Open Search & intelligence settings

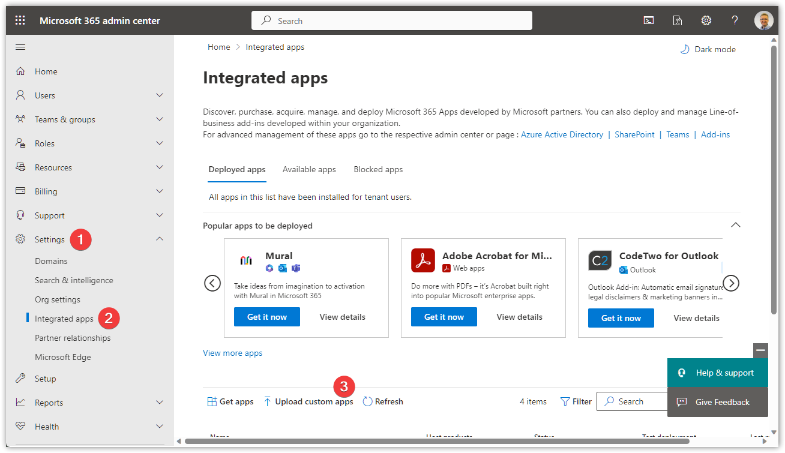74,280
